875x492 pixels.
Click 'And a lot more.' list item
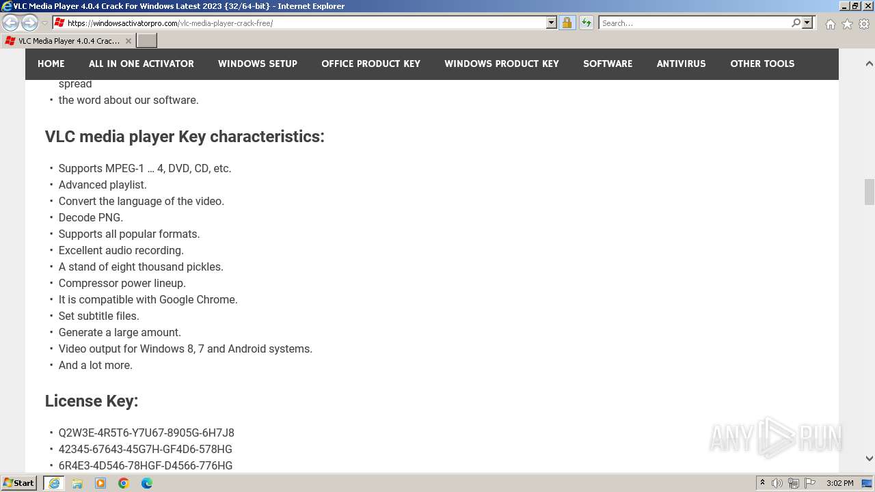(96, 366)
